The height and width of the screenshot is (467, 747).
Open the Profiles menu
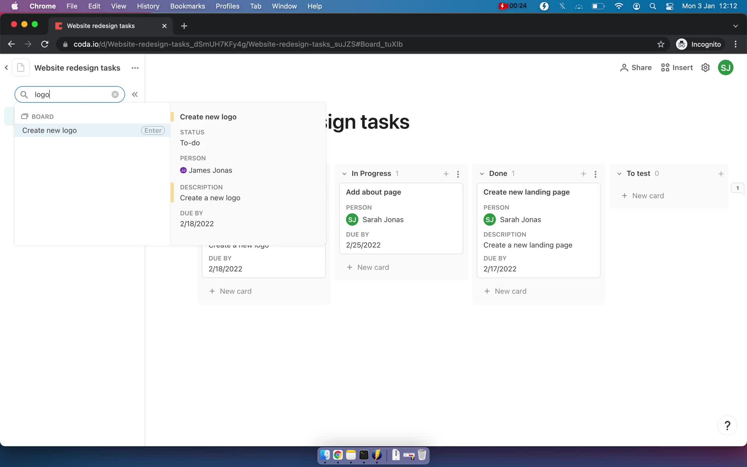pyautogui.click(x=228, y=6)
